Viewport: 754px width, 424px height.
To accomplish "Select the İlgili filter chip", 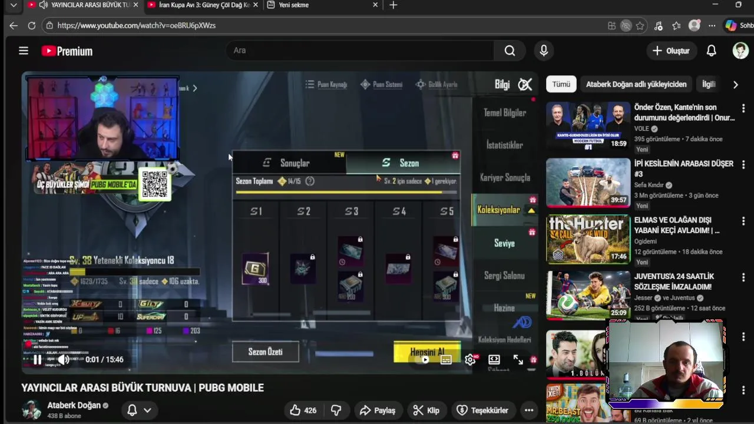I will pyautogui.click(x=709, y=84).
